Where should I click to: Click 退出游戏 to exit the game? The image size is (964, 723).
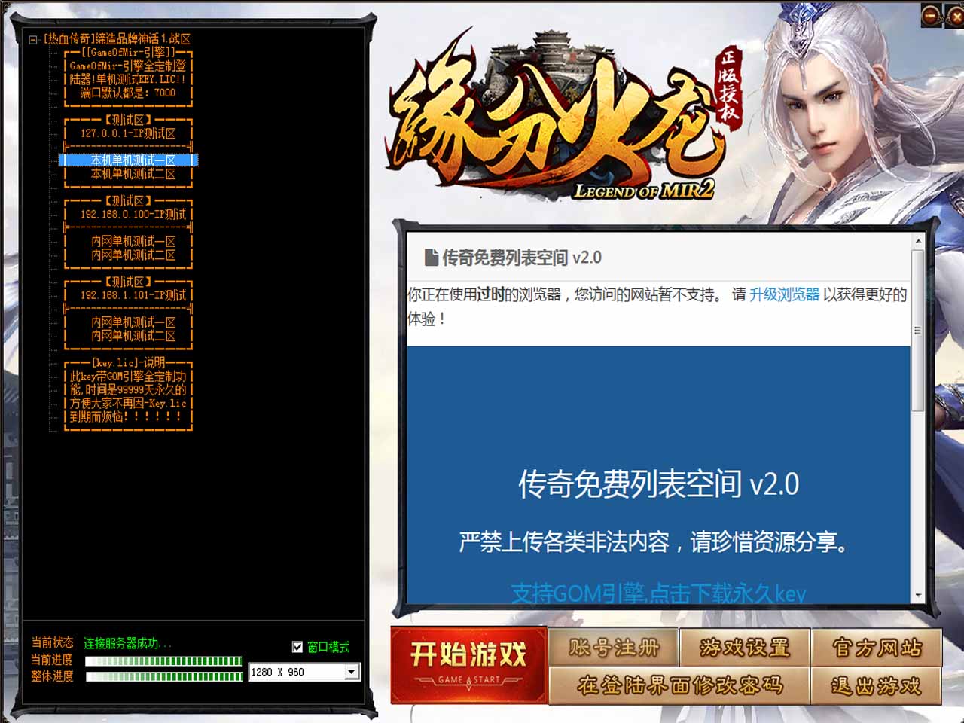click(877, 685)
